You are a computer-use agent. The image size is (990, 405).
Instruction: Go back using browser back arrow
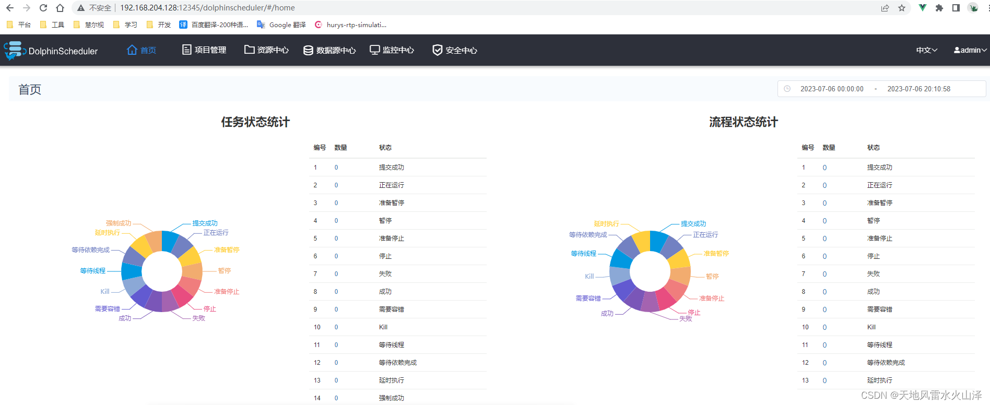pos(10,8)
